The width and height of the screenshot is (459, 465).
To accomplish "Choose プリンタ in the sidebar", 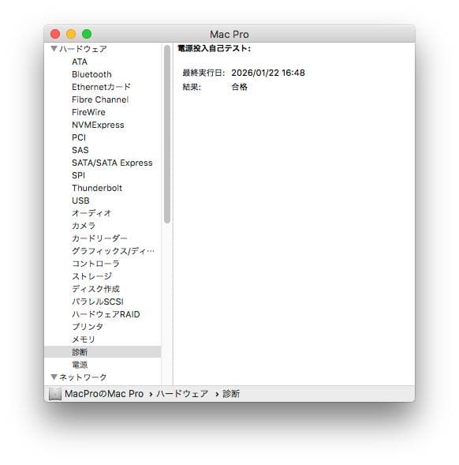I will click(x=88, y=327).
